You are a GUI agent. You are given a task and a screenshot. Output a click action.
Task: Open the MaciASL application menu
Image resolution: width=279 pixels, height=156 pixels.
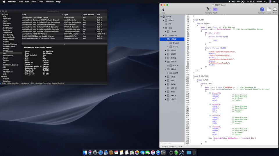point(12,2)
